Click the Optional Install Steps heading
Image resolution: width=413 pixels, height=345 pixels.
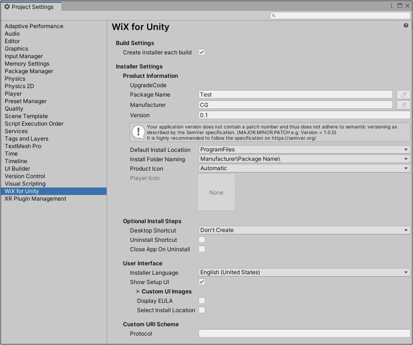point(152,221)
